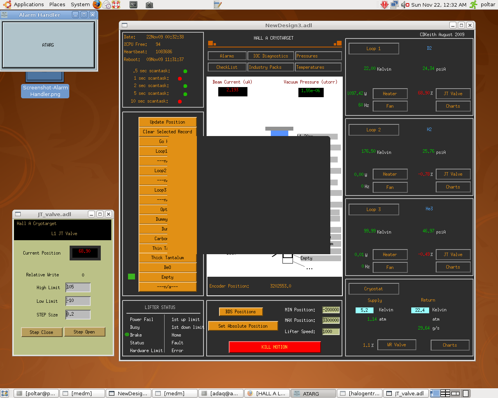Open the Temperatures screen
The height and width of the screenshot is (398, 498).
[x=318, y=67]
